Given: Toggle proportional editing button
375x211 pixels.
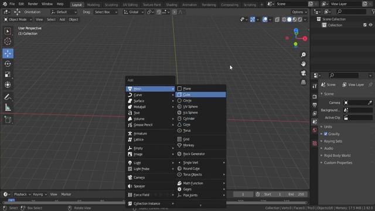Looking at the screenshot, I should 175,12.
